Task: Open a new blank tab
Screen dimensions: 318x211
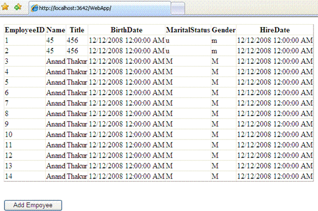Action: (178, 8)
